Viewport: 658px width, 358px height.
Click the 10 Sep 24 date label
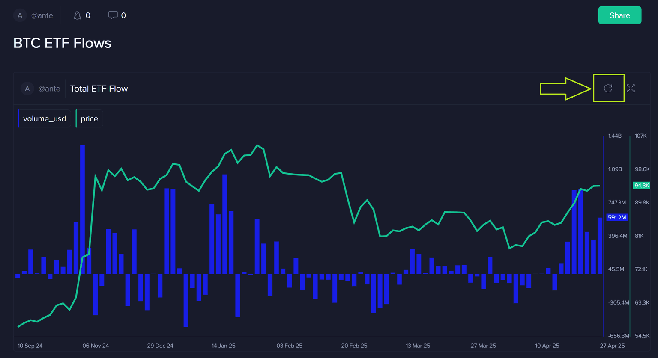(30, 346)
